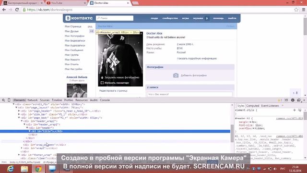Screen dimensions: 307x173
Task: Click the VK search input field
Action: coord(115,18)
